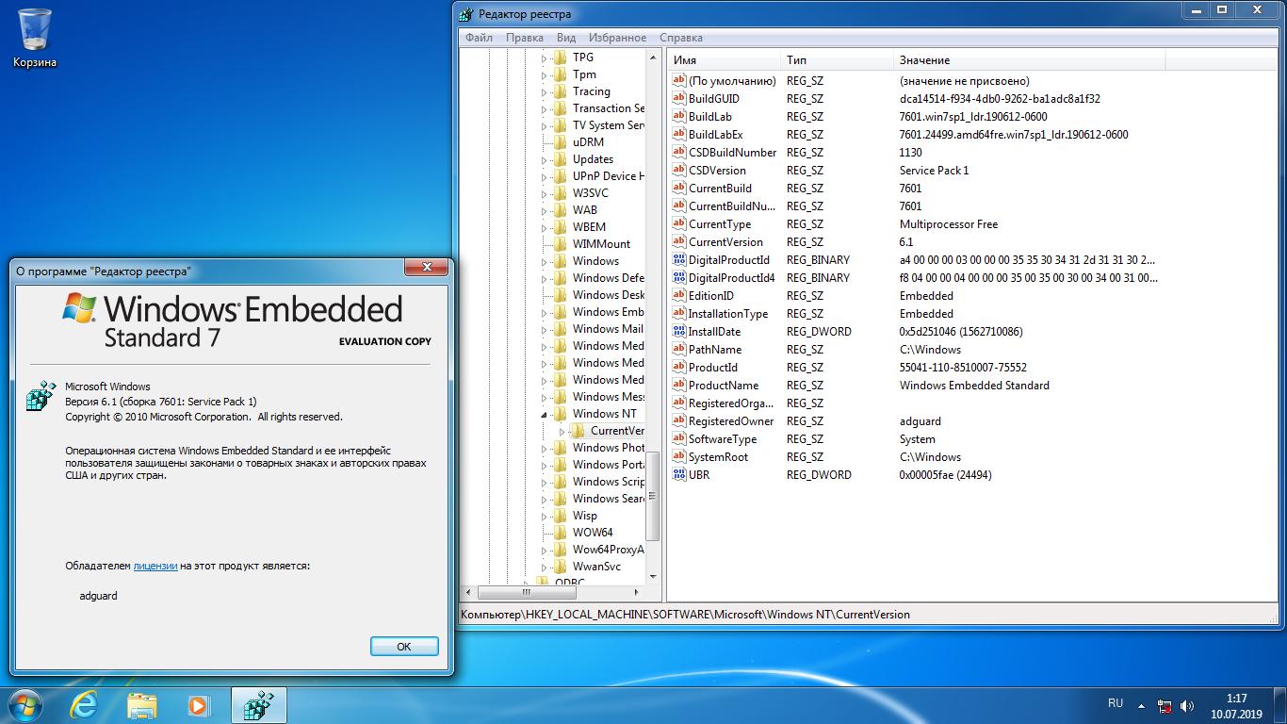Image resolution: width=1287 pixels, height=724 pixels.
Task: Click the Registry Editor taskbar icon
Action: (256, 704)
